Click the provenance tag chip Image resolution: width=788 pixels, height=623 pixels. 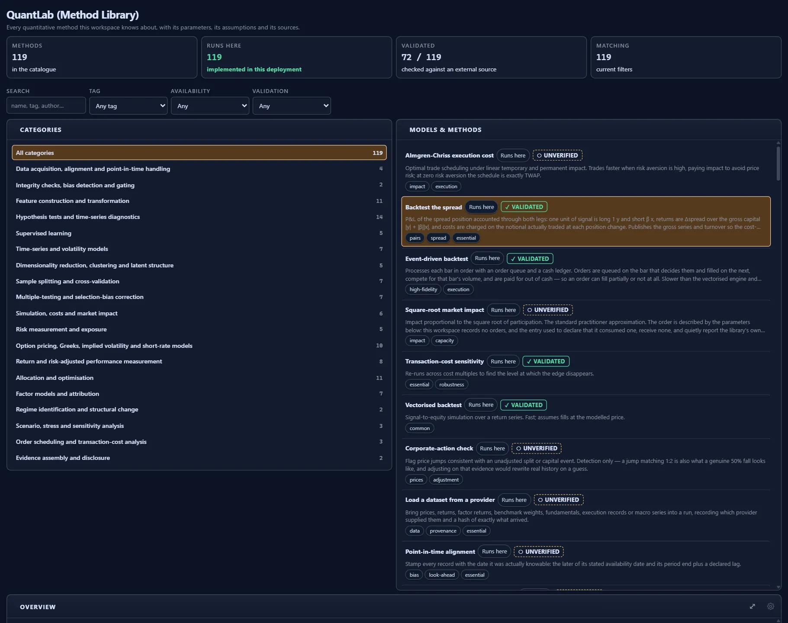pyautogui.click(x=443, y=531)
